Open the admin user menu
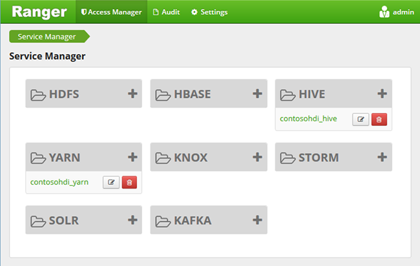The height and width of the screenshot is (266, 420). click(x=397, y=12)
